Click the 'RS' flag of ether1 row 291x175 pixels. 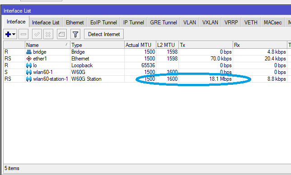pyautogui.click(x=8, y=59)
